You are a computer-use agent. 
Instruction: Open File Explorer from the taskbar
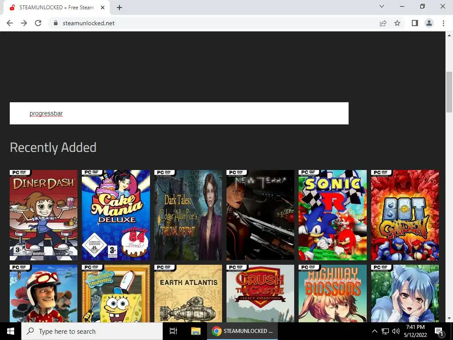click(x=196, y=331)
